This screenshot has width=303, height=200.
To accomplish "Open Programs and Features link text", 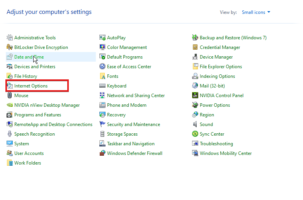I will click(x=38, y=115).
